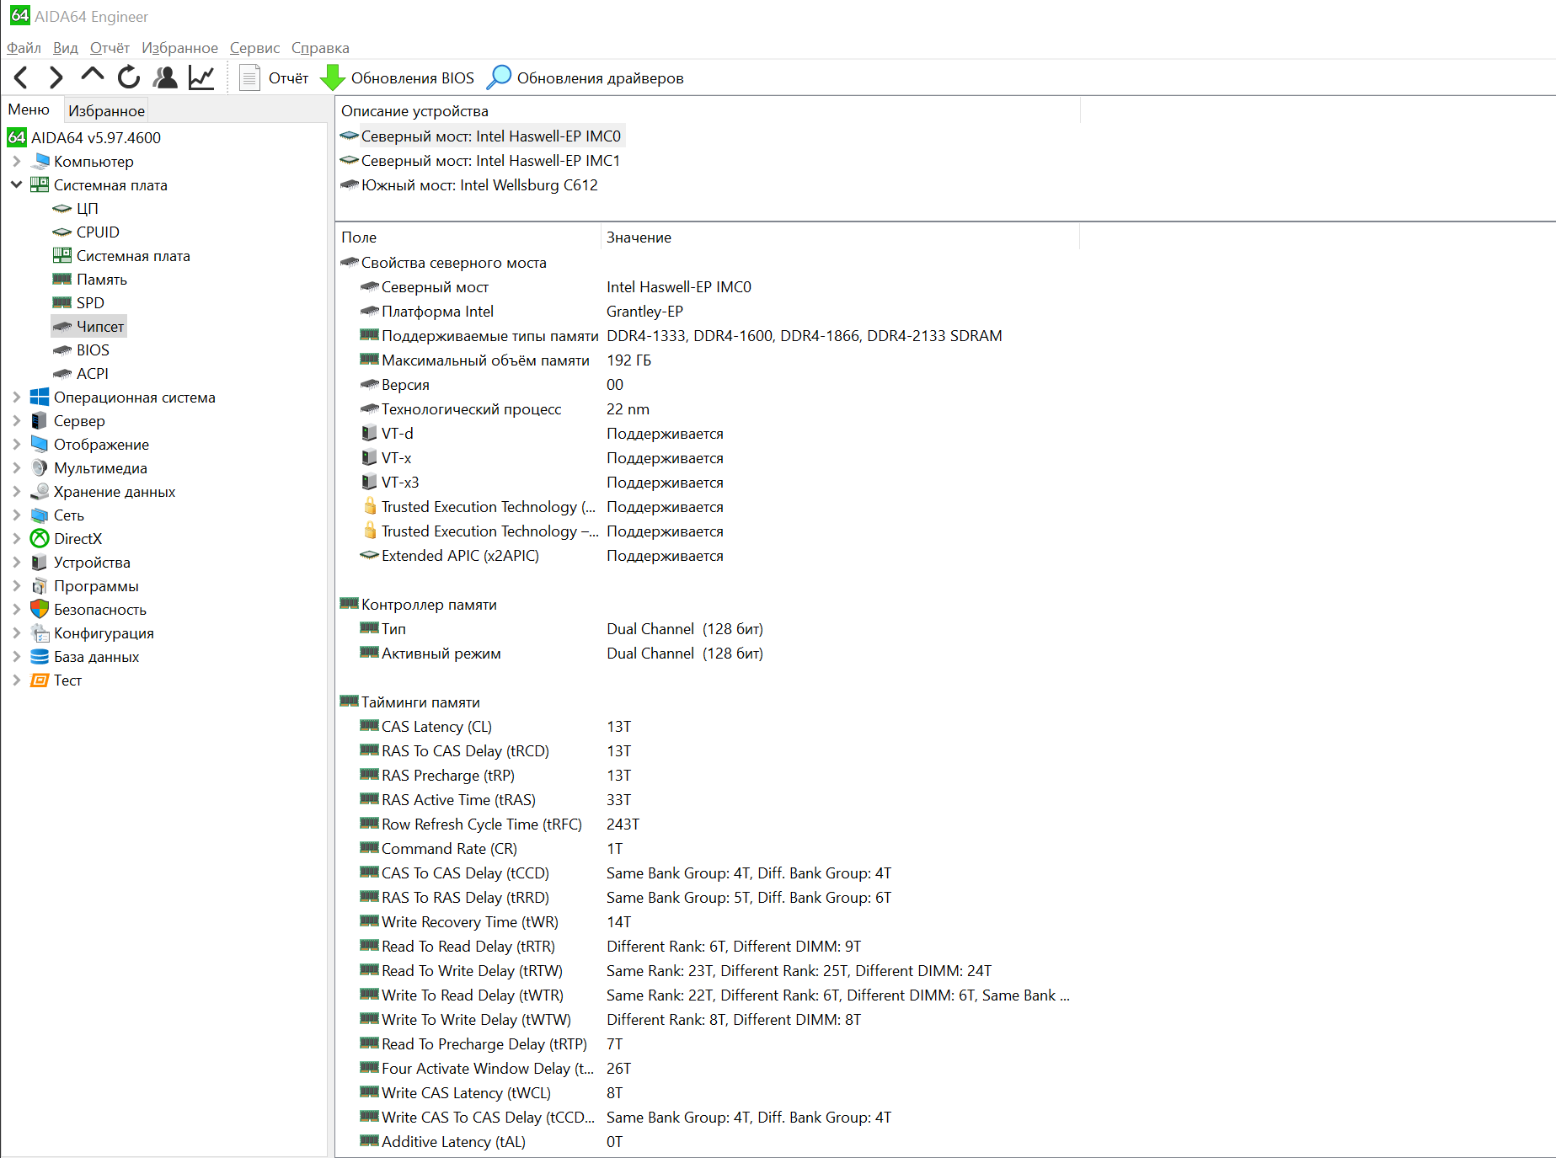The height and width of the screenshot is (1158, 1556).
Task: Switch to the Меню tab
Action: tap(29, 109)
